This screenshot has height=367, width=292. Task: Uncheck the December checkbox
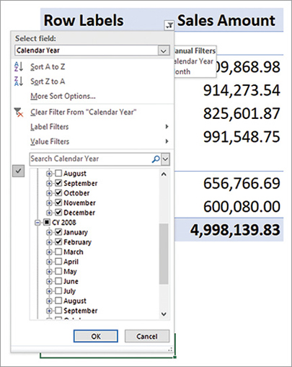[x=58, y=213]
